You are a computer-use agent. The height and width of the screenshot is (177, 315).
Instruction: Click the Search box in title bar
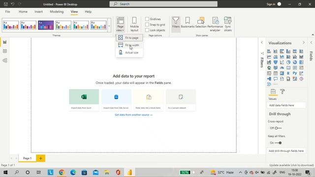click(x=163, y=4)
